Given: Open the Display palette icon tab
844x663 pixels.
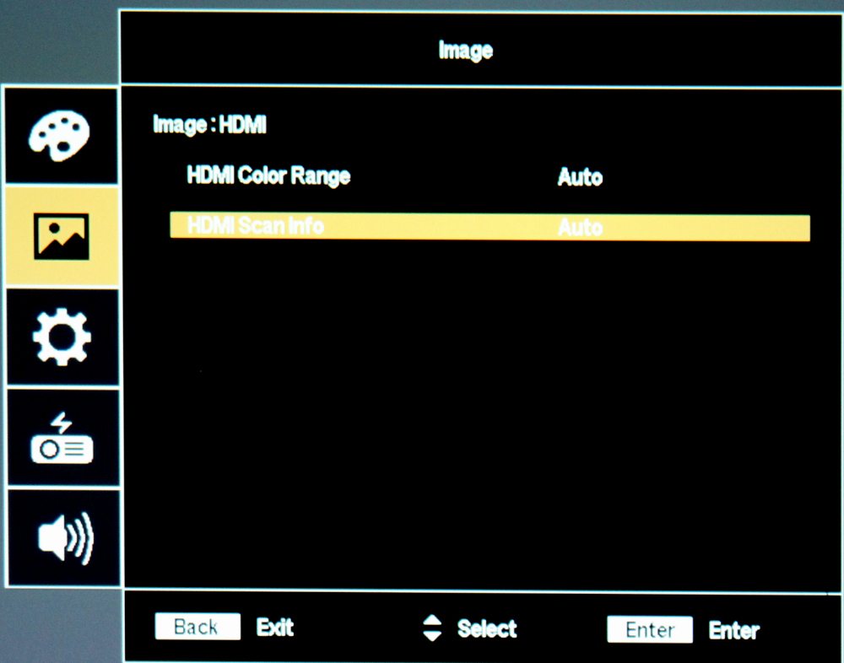Looking at the screenshot, I should click(62, 136).
